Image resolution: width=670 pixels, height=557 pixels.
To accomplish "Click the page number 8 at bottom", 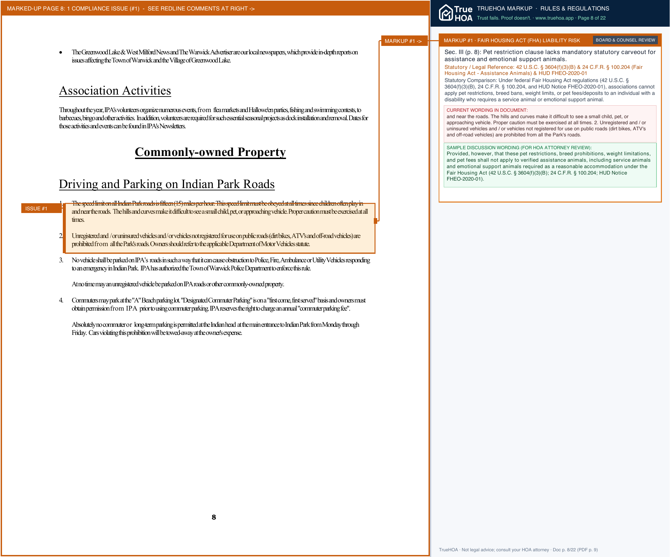I will 214,517.
